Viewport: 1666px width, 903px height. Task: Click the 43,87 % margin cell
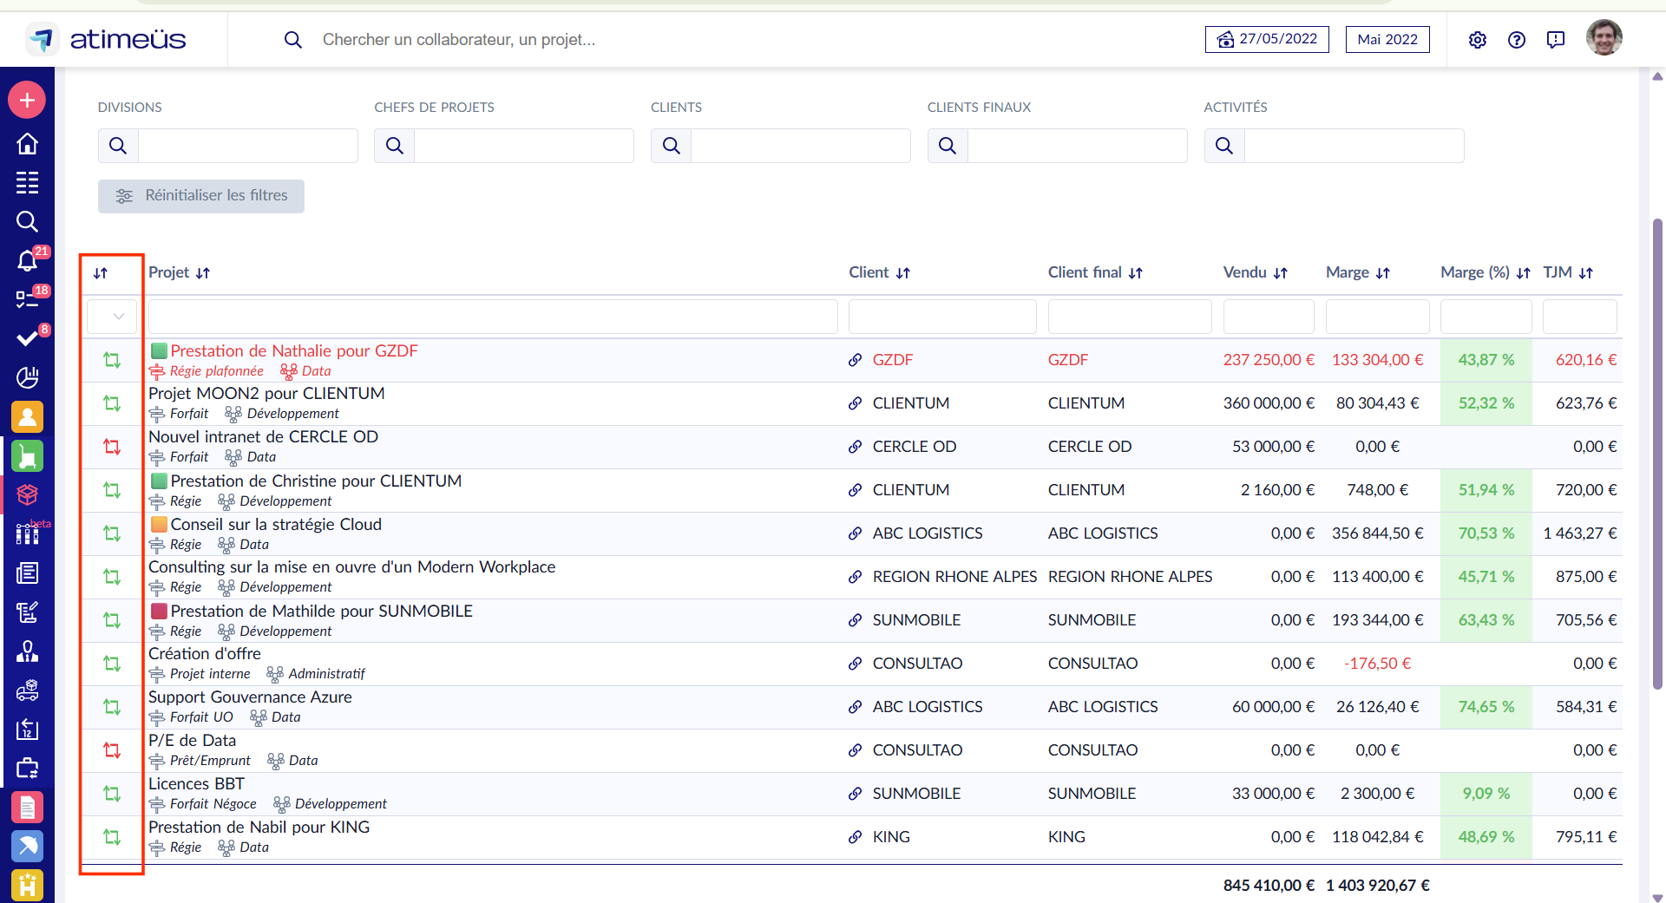(x=1486, y=360)
